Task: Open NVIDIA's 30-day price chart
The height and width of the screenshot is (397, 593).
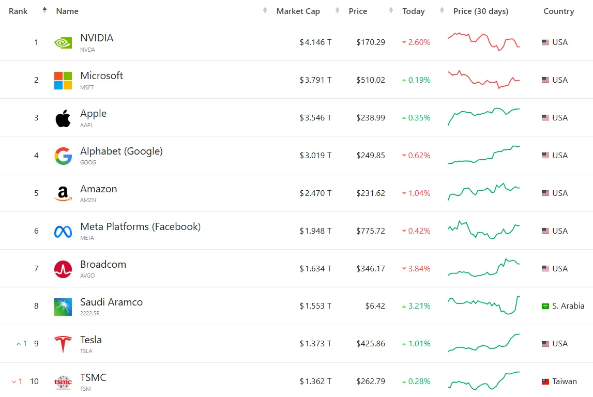Action: click(484, 41)
